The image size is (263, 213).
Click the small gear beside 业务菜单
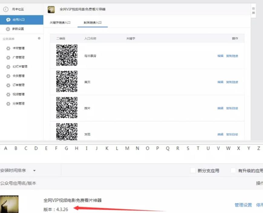[x=39, y=38]
